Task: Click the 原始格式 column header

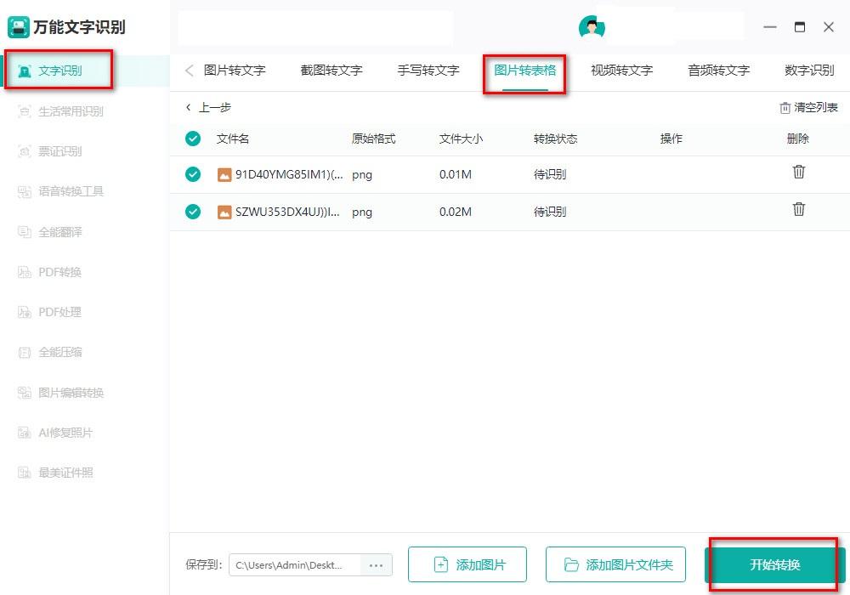Action: point(373,139)
